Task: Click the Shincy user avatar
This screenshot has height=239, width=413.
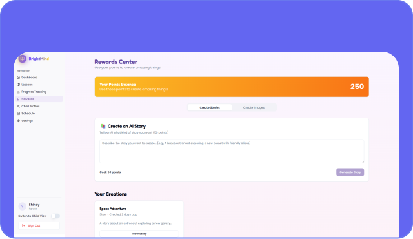Action: coord(22,206)
